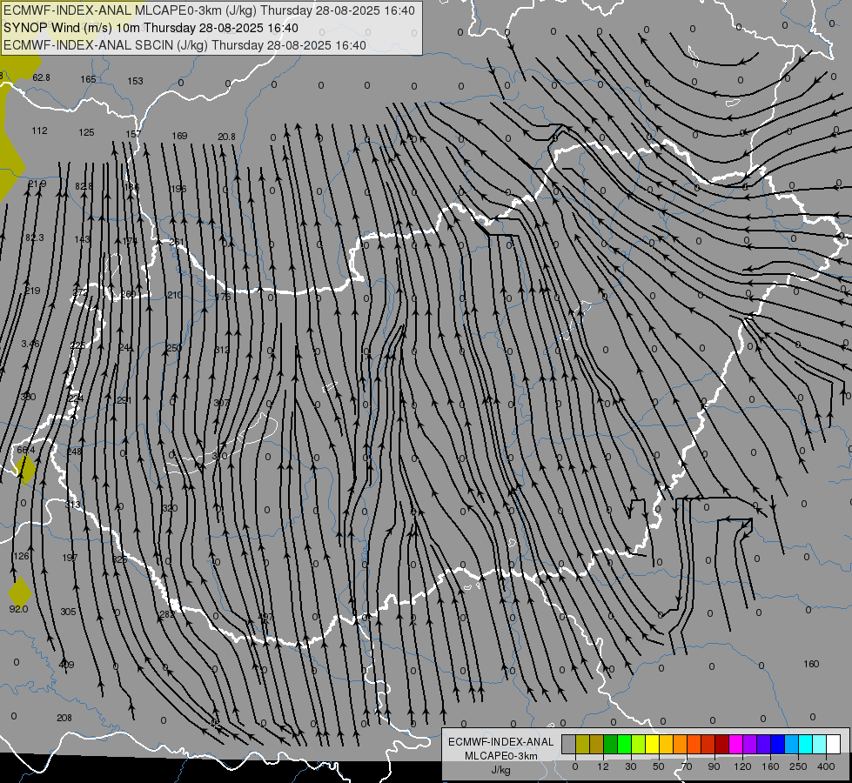Pick the dark red legend swatch
Image resolution: width=852 pixels, height=783 pixels.
[721, 745]
